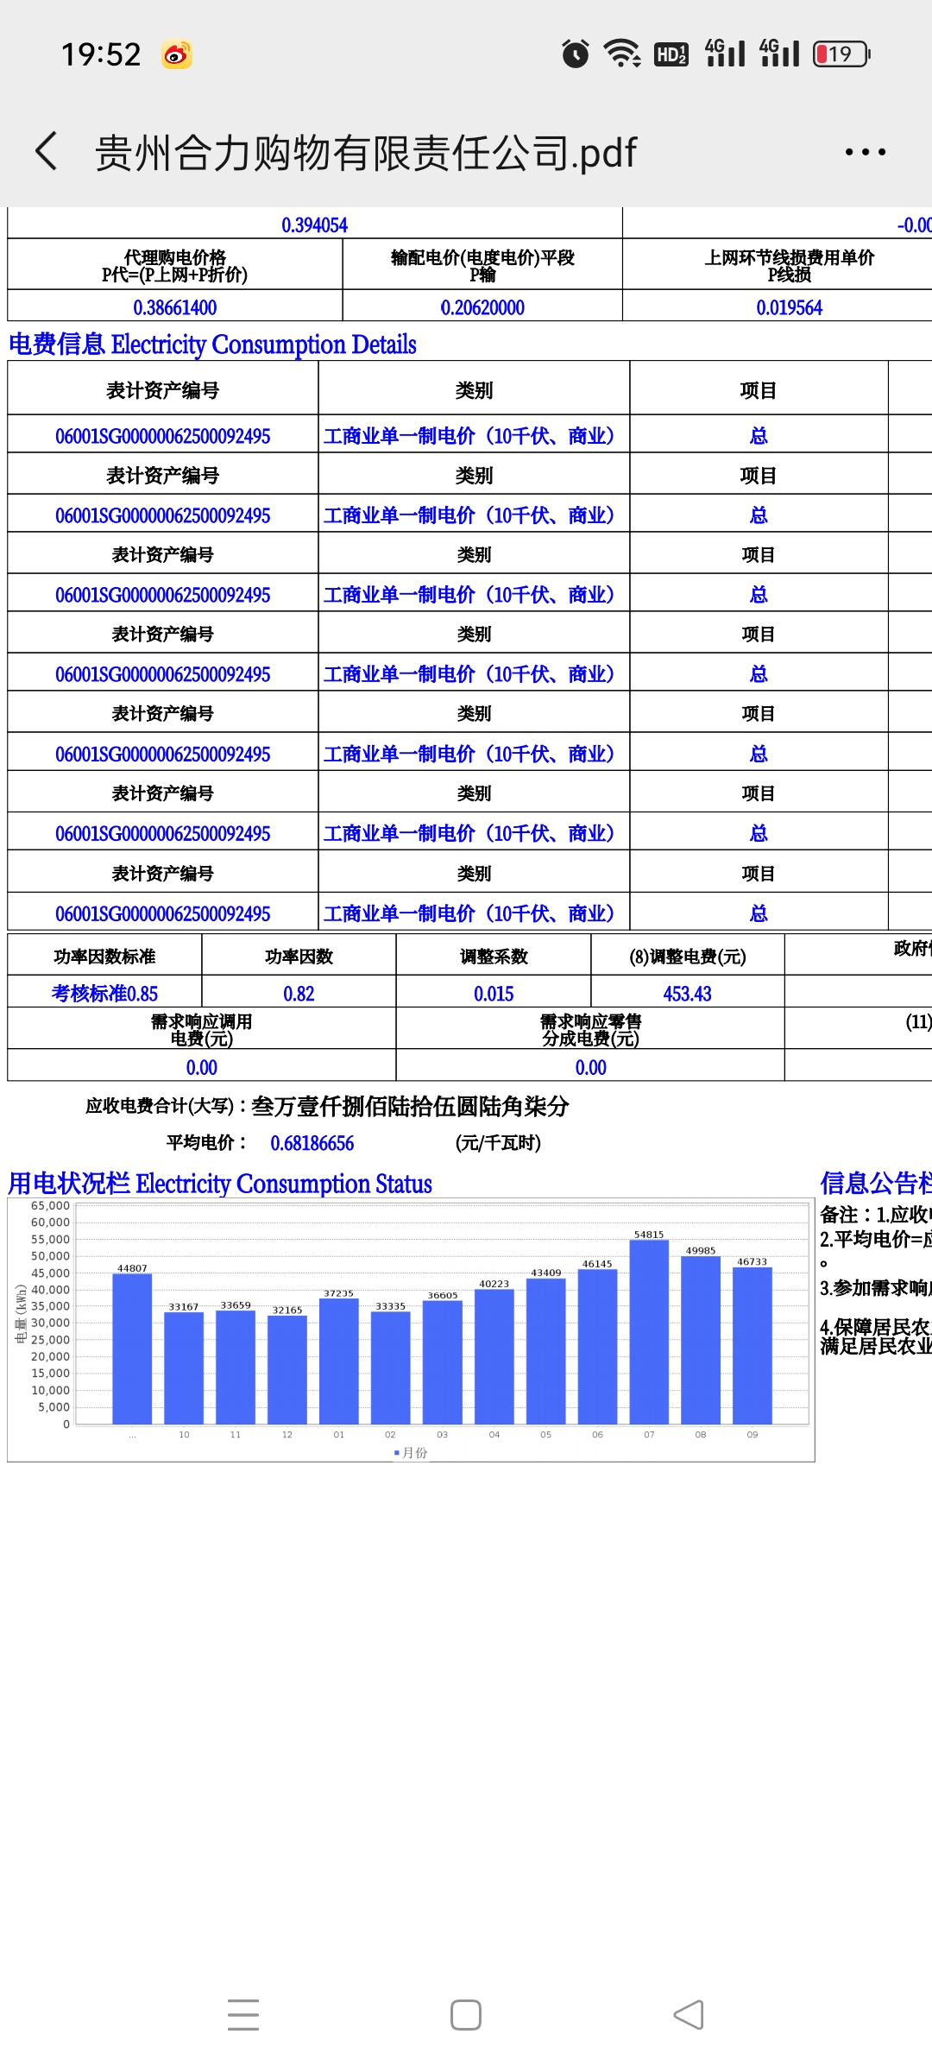Tap the first meter asset number 06001SG link

[x=162, y=436]
